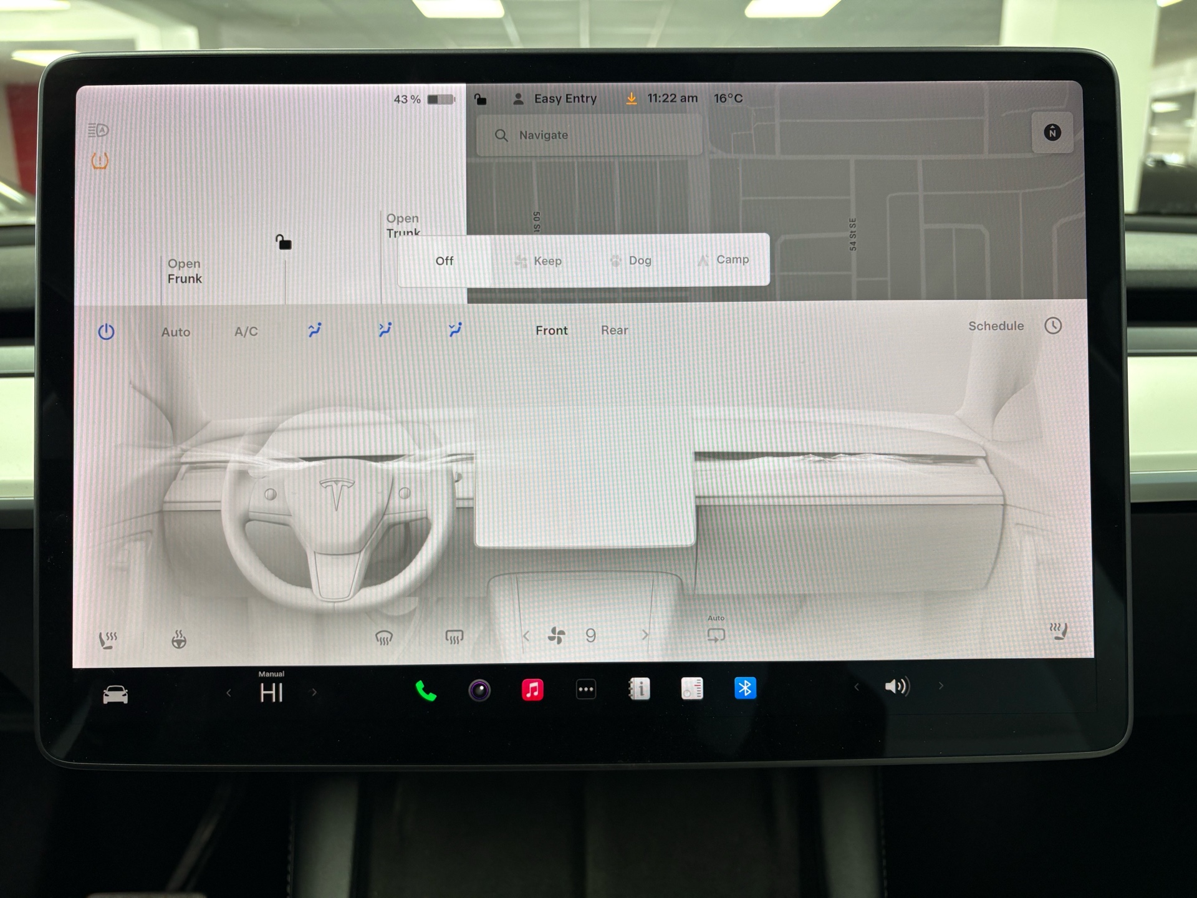Toggle feet-level airflow vent
The height and width of the screenshot is (898, 1197).
[455, 329]
